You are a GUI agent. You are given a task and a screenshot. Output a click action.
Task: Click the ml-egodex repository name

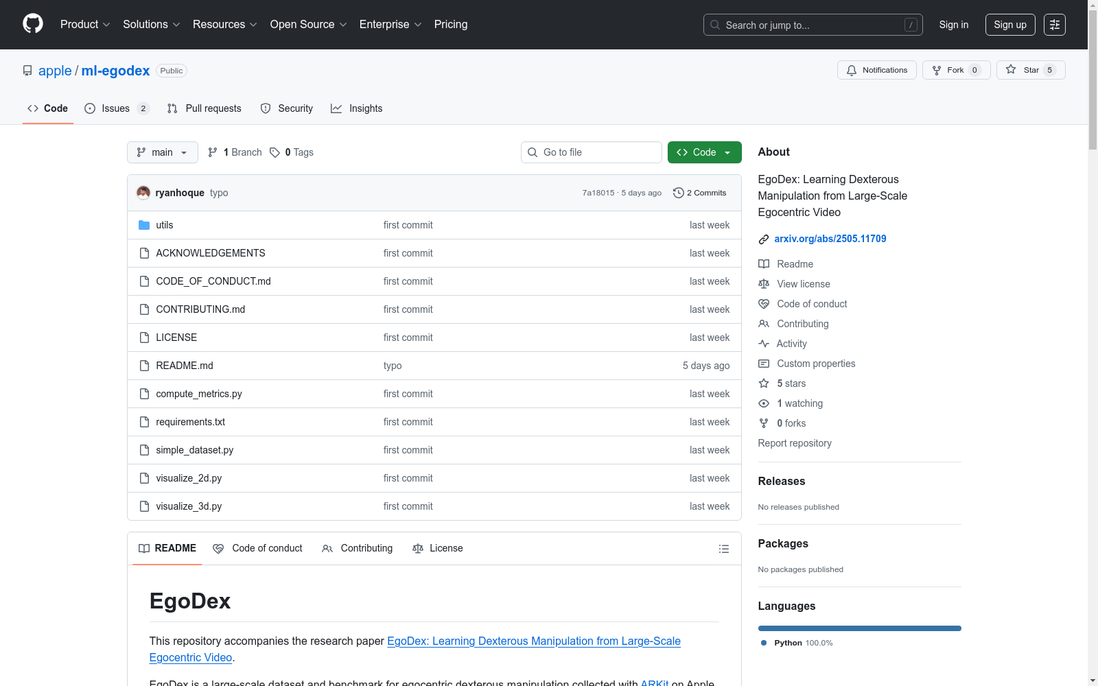pyautogui.click(x=115, y=71)
